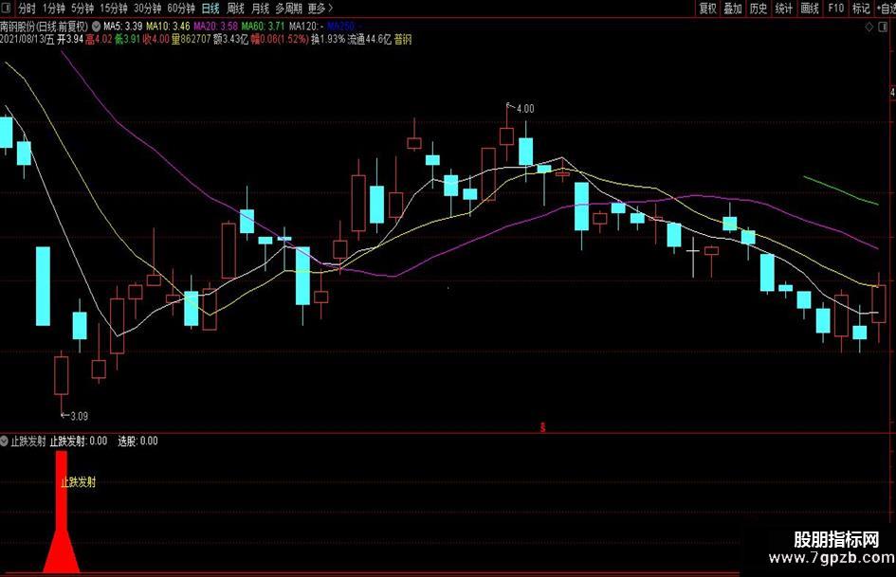Click the 换1.93% turnover value
The width and height of the screenshot is (896, 577).
tap(328, 39)
